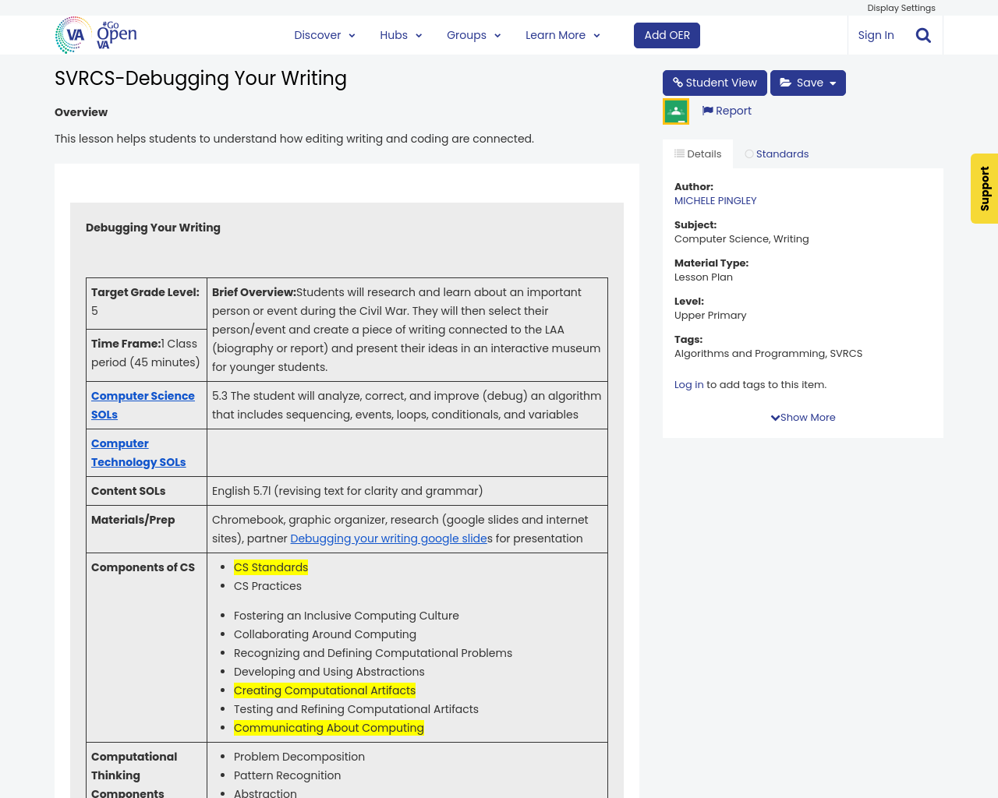Open Display Settings
This screenshot has height=798, width=998.
click(901, 7)
